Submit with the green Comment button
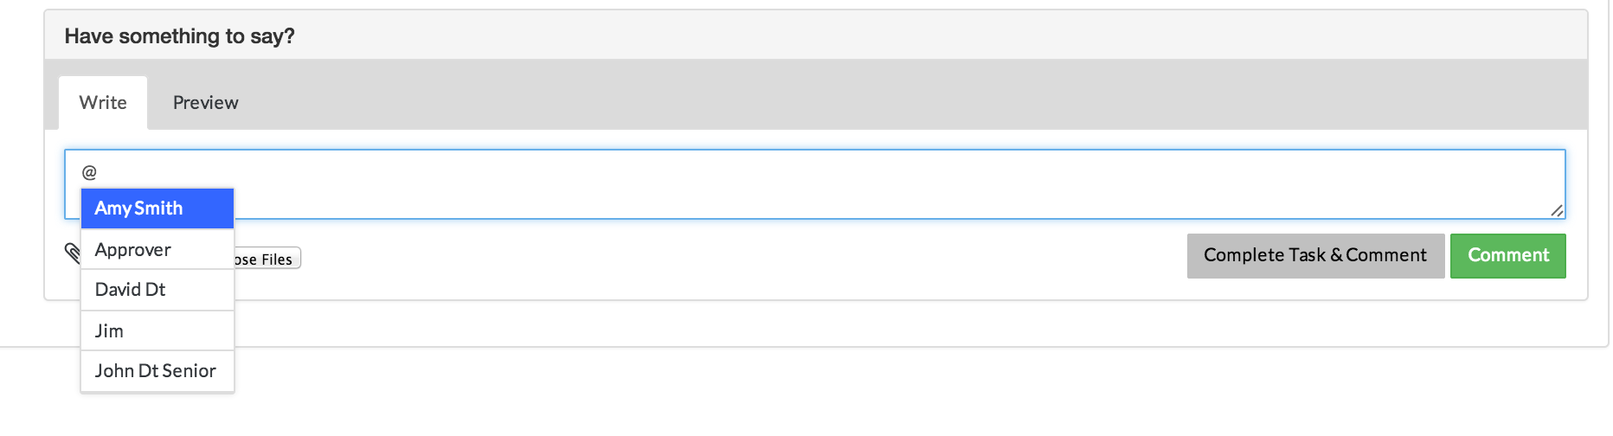The height and width of the screenshot is (436, 1613). [1507, 256]
